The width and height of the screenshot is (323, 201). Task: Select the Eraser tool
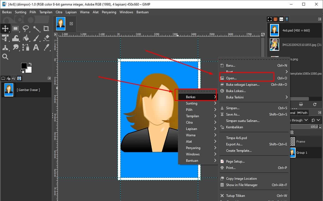pos(46,38)
